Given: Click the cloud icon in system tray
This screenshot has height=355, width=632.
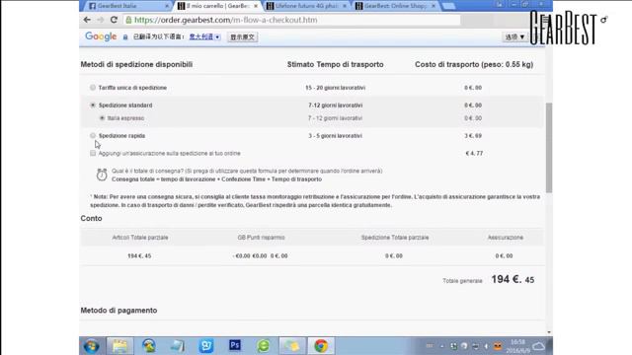Looking at the screenshot, I should [x=539, y=346].
